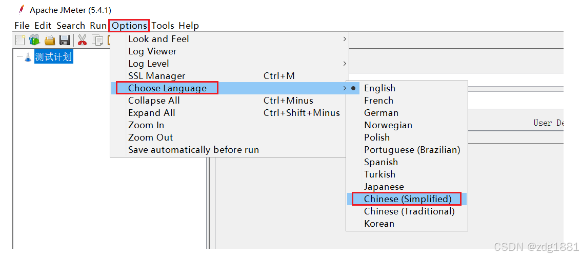Viewport: 581px width, 257px height.
Task: Select Norwegian language
Action: pos(407,125)
